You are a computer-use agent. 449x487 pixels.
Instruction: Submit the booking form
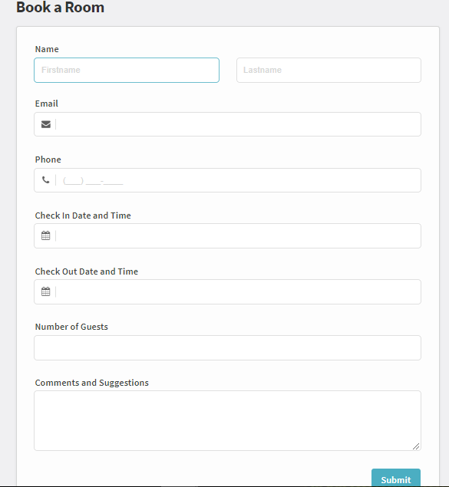(x=396, y=479)
